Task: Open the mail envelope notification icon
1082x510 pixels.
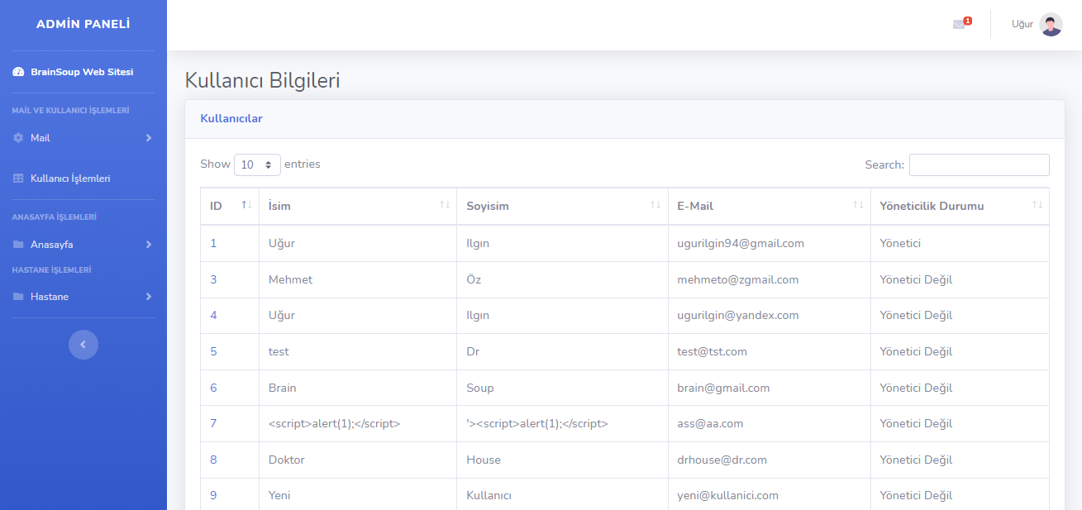Action: (x=959, y=25)
